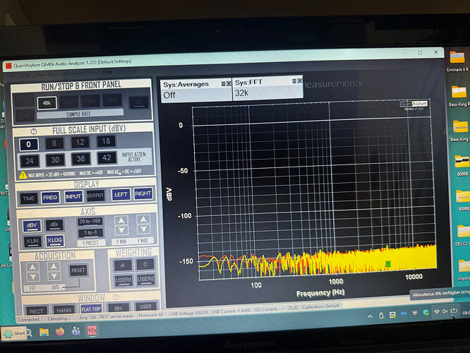Click Malwarebytes tray icon

[404, 313]
